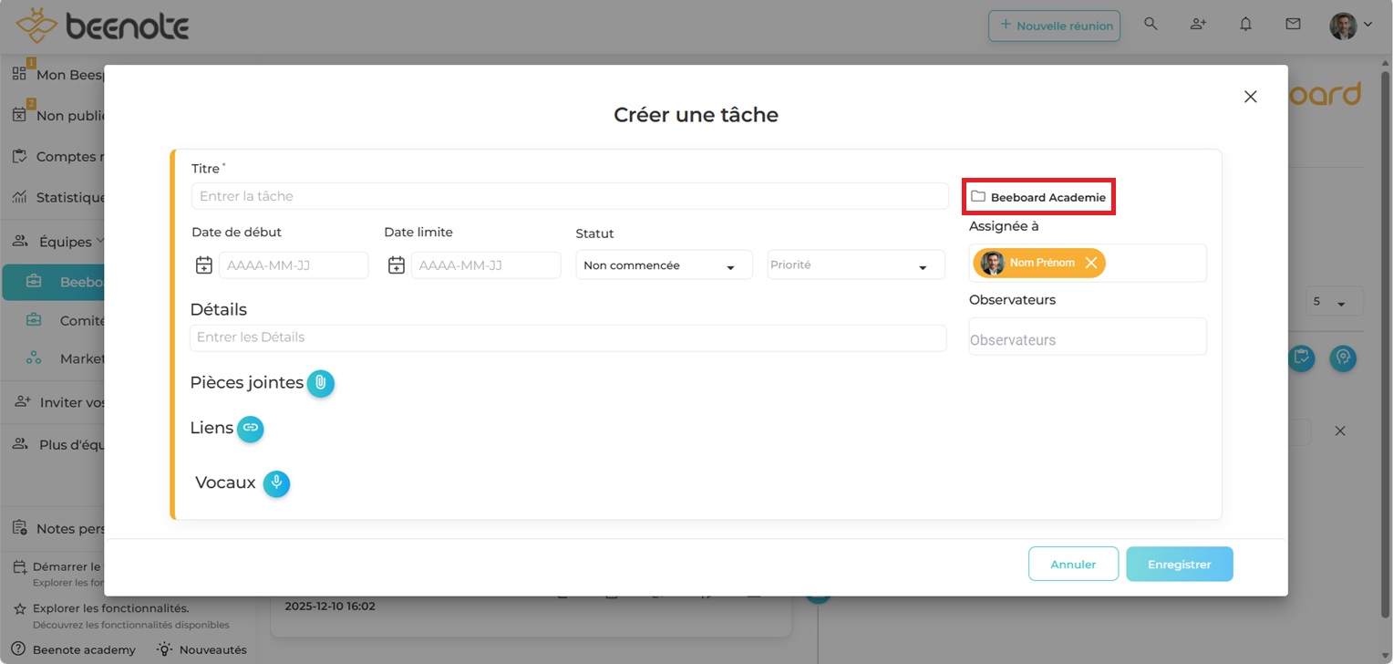Image resolution: width=1393 pixels, height=664 pixels.
Task: Open the notifications bell
Action: coord(1245,25)
